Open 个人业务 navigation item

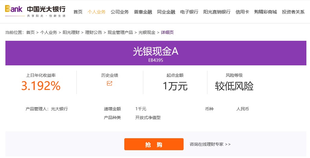coord(97,12)
